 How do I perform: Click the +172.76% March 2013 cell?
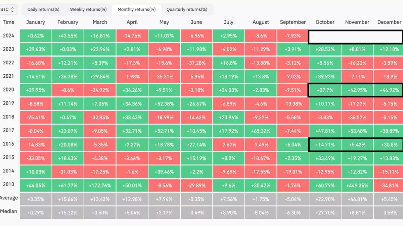[100, 185]
